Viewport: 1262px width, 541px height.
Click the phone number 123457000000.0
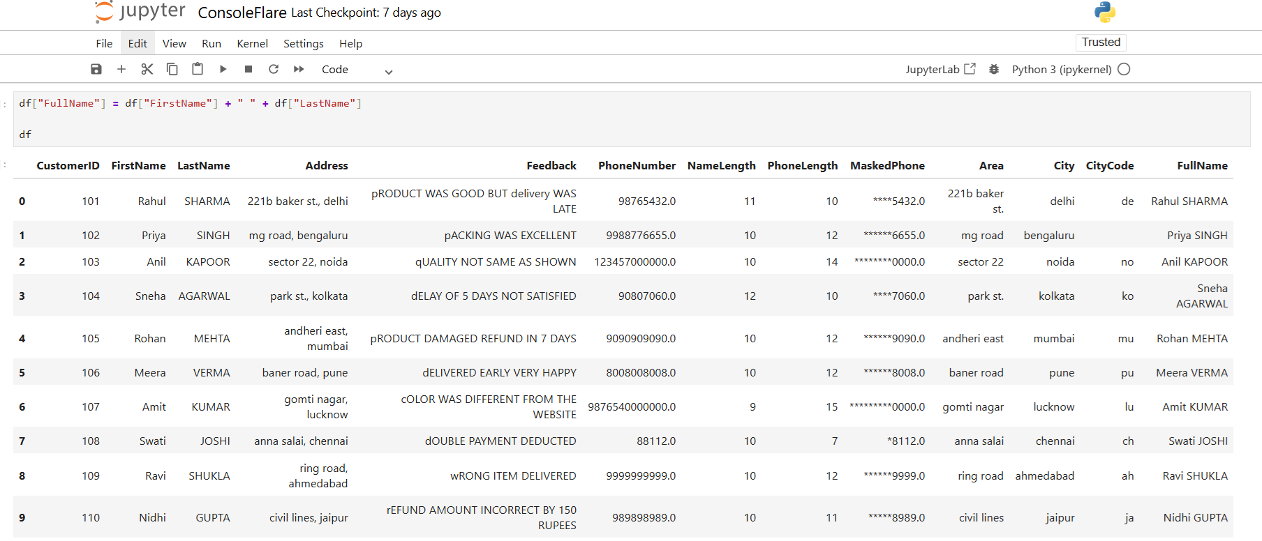pyautogui.click(x=635, y=261)
